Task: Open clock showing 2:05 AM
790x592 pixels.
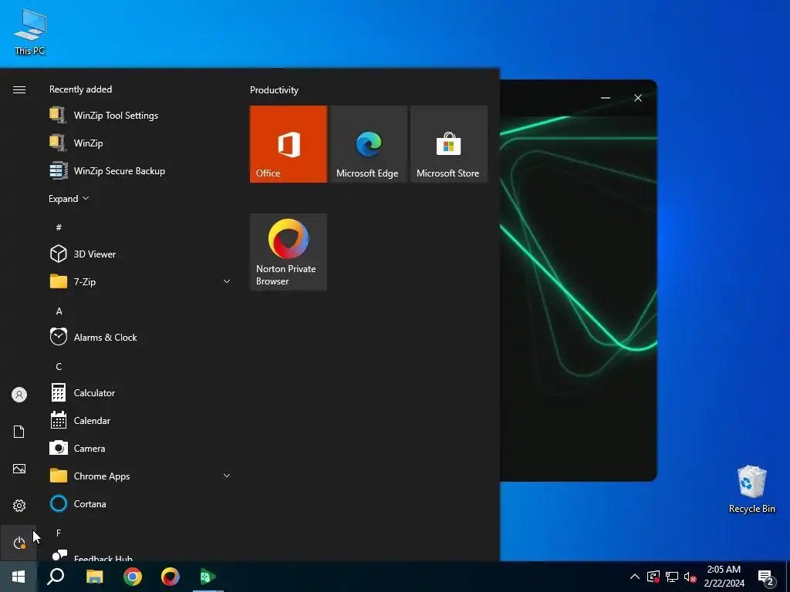Action: (x=724, y=577)
